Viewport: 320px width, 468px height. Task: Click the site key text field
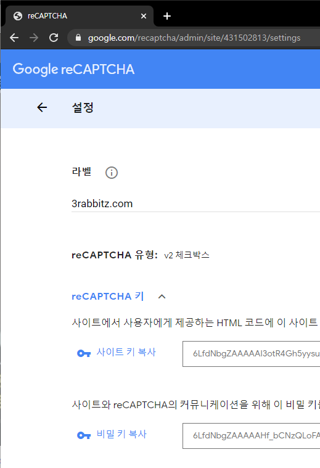(252, 354)
